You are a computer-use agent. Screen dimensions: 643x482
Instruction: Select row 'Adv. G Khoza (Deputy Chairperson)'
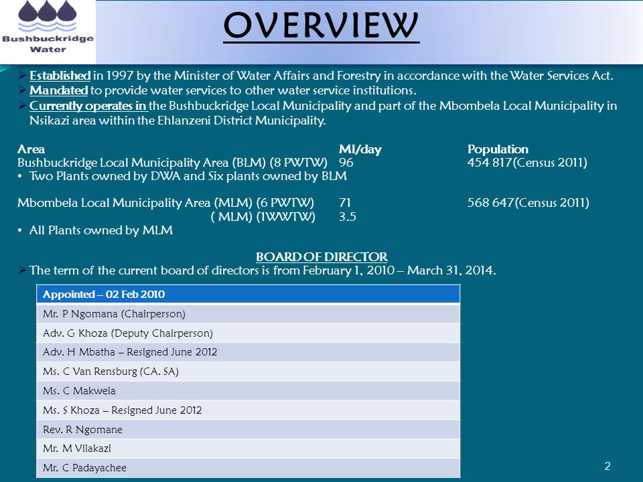pos(248,333)
